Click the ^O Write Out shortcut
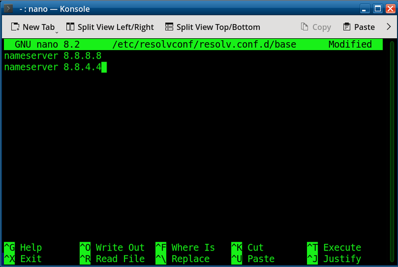Image resolution: width=398 pixels, height=267 pixels. click(112, 248)
